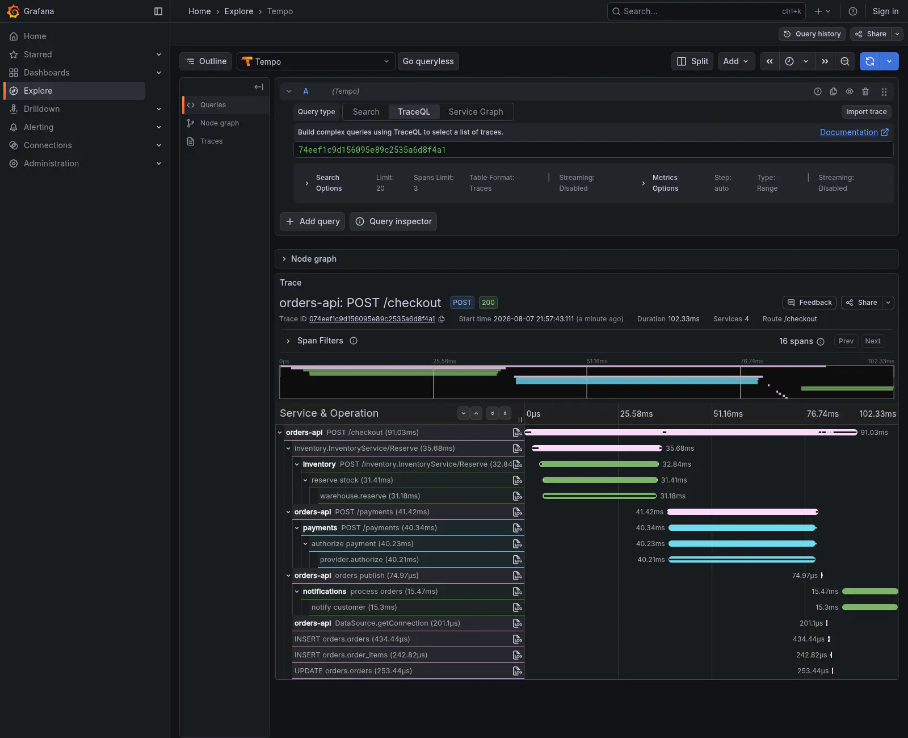Screen dimensions: 908x738
Task: Shift time range backwards
Action: click(x=770, y=61)
